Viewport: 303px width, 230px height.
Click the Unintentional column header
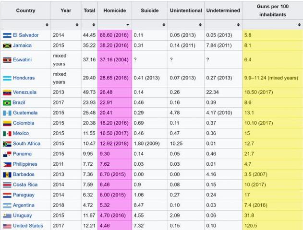point(185,11)
